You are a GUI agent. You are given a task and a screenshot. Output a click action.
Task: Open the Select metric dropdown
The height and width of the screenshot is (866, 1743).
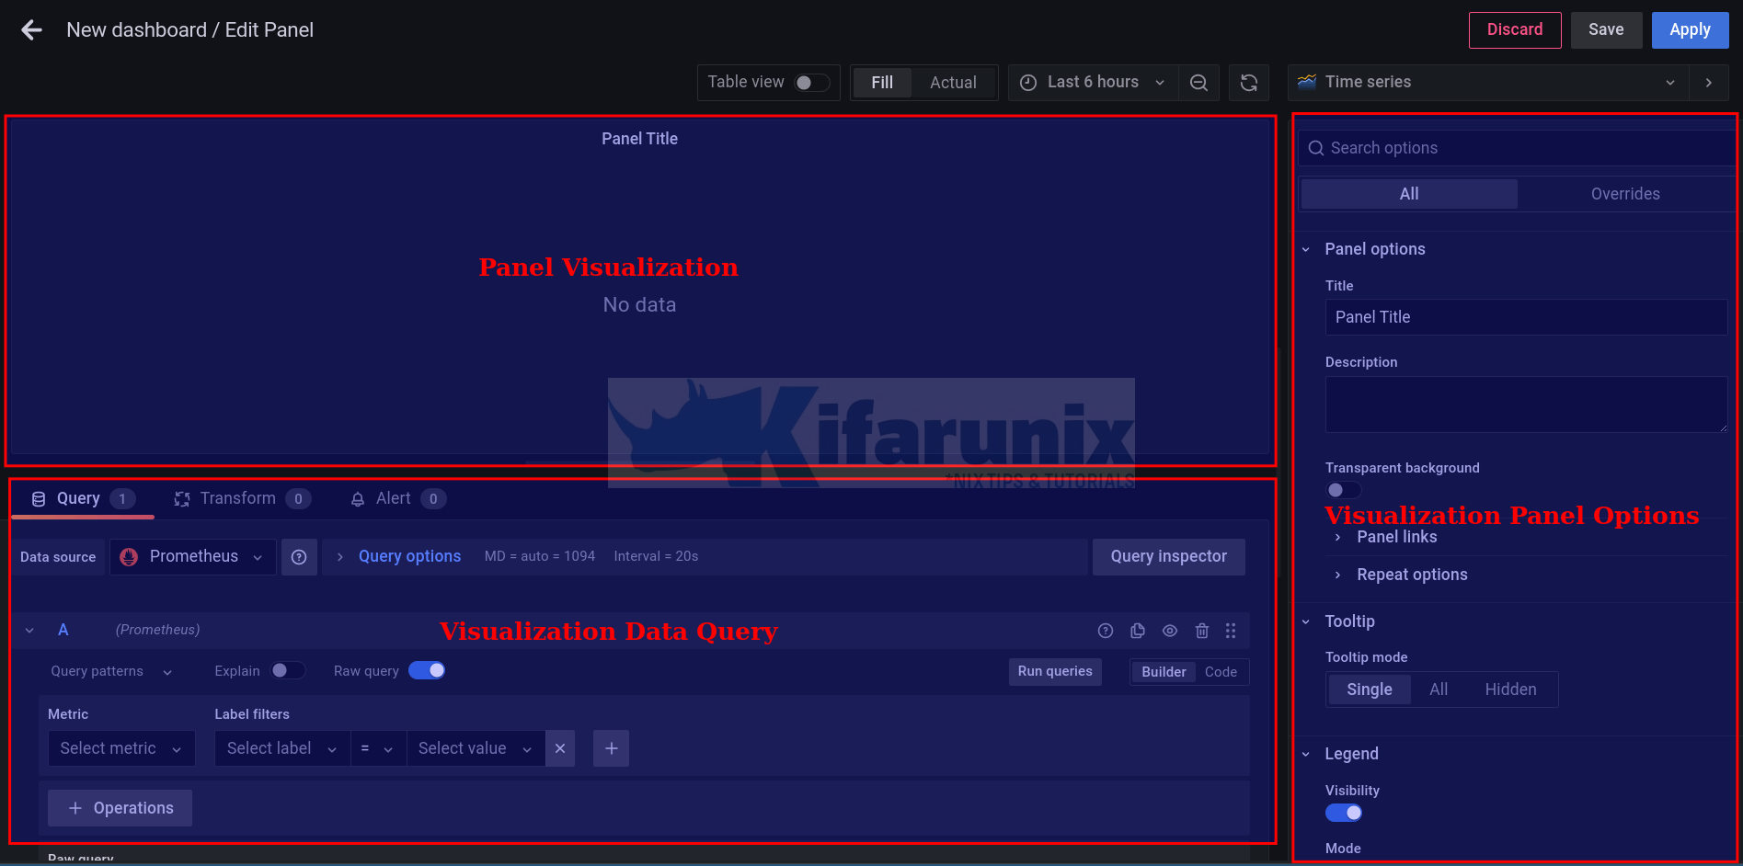coord(121,748)
